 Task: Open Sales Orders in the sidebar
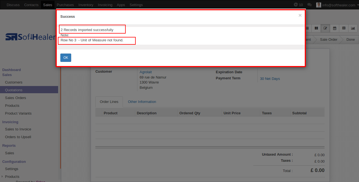coord(16,98)
